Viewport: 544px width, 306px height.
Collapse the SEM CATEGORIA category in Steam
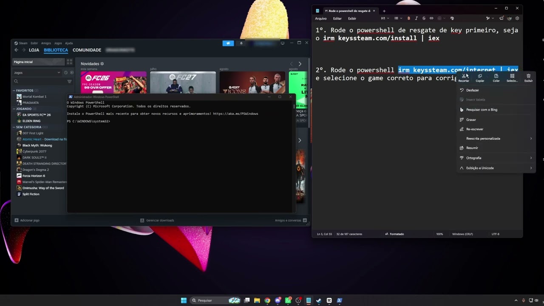click(14, 127)
